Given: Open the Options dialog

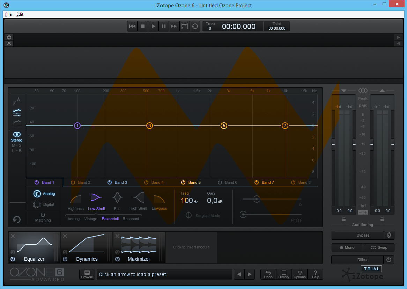Looking at the screenshot, I should pos(299,274).
